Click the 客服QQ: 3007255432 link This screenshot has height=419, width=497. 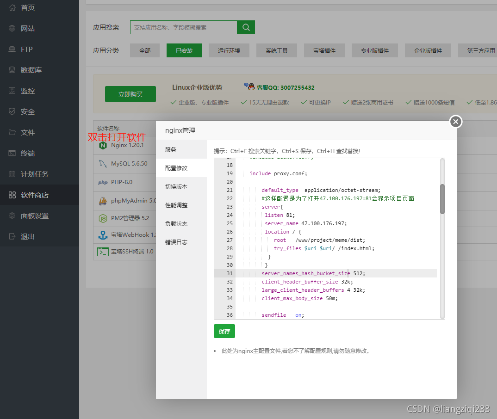point(286,88)
